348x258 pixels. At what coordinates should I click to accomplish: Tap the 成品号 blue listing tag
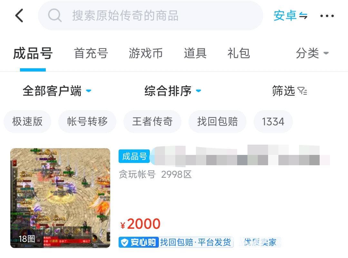(x=134, y=157)
